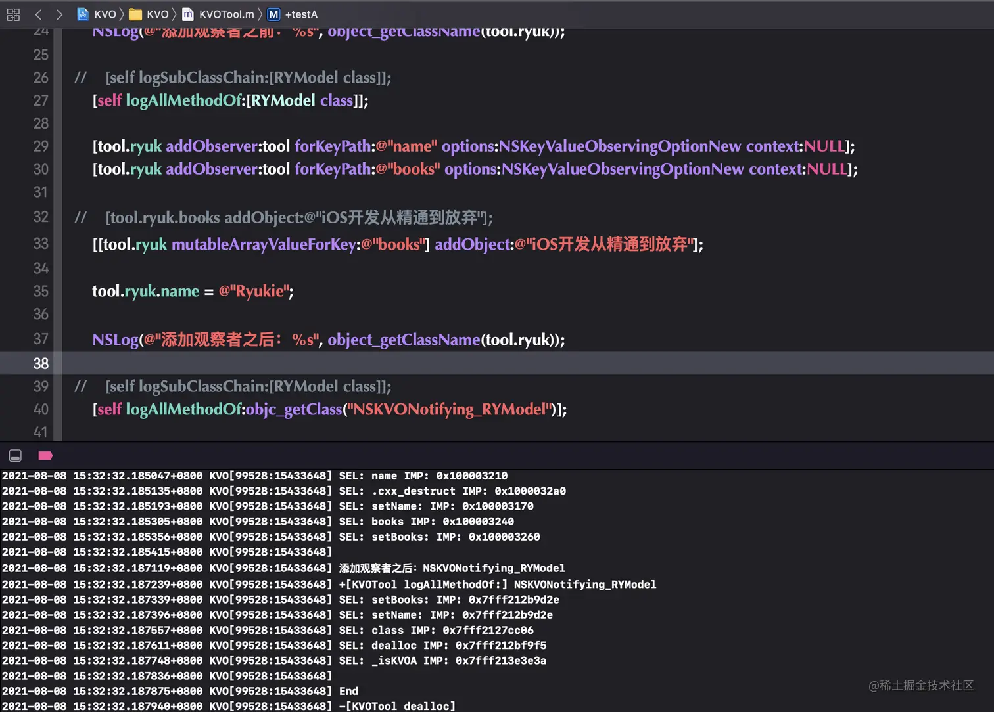994x712 pixels.
Task: Click console line "SEL: _isKVOA IMP: 0x7fff213e3e3a"
Action: [x=274, y=661]
